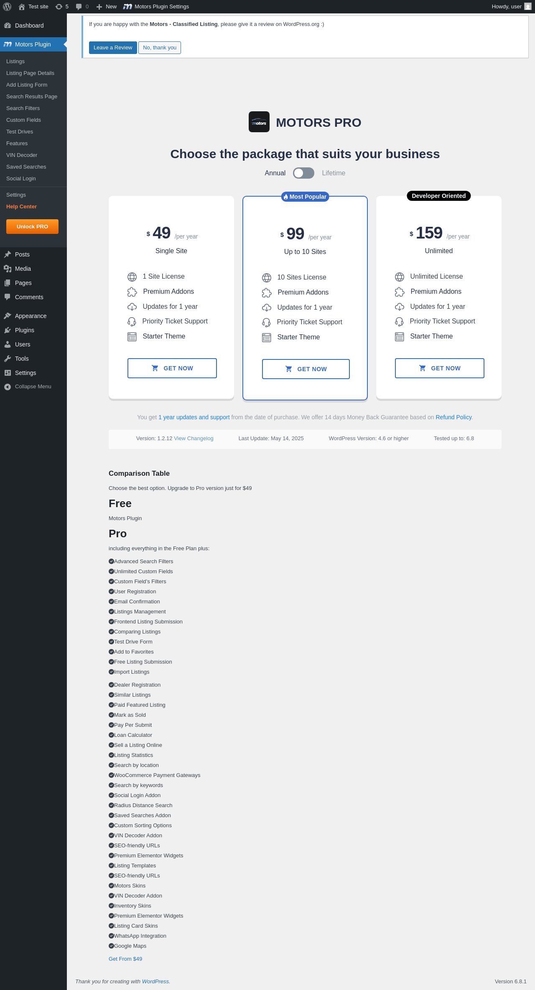Click 1 year updates and support link
This screenshot has height=990, width=535.
coord(194,417)
